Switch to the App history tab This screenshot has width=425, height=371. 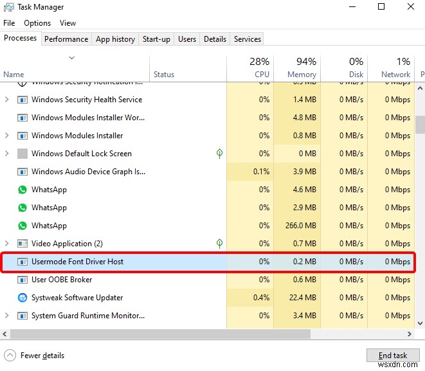[x=115, y=39]
